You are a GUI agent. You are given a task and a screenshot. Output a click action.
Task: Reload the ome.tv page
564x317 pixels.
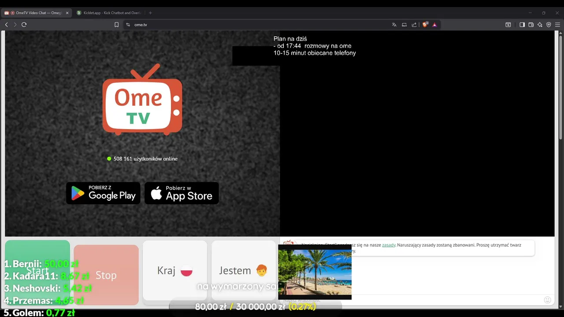click(x=24, y=25)
